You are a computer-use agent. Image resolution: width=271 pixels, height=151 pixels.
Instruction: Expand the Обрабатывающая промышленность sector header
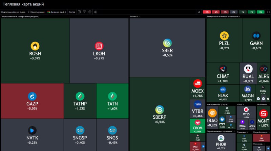click(x=221, y=131)
